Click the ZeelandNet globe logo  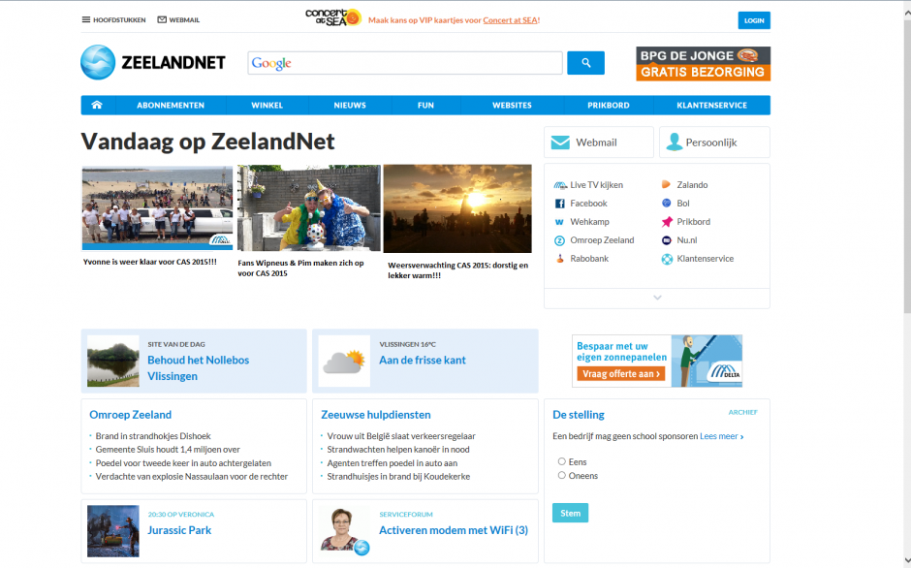(98, 62)
